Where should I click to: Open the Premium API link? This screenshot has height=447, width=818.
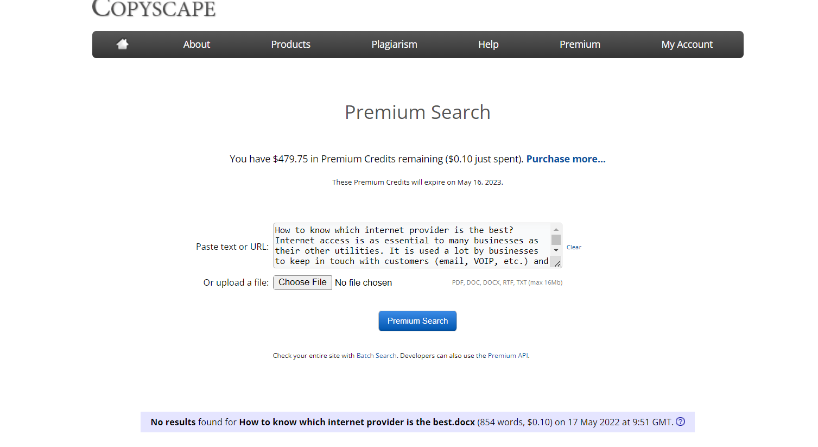point(508,356)
